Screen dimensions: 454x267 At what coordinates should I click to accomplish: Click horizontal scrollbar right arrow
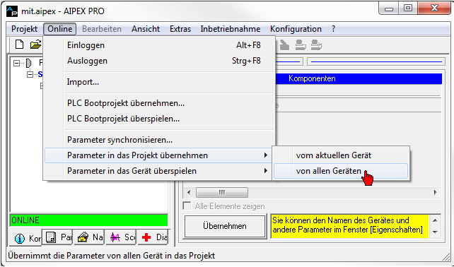coord(435,192)
